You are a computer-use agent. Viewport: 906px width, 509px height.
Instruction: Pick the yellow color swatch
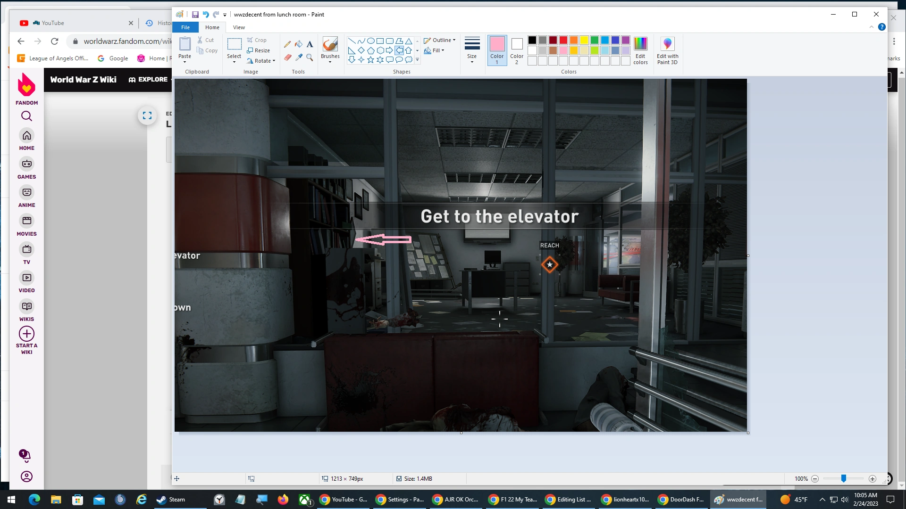click(584, 40)
